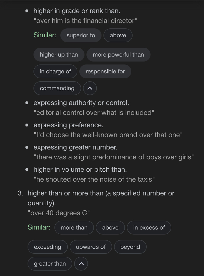Select the 'beyond' synonym chip
This screenshot has height=276, width=204.
[x=130, y=247]
